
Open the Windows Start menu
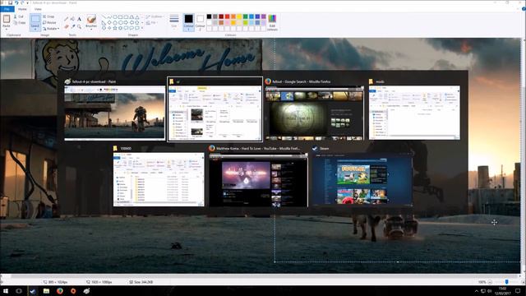[6, 291]
